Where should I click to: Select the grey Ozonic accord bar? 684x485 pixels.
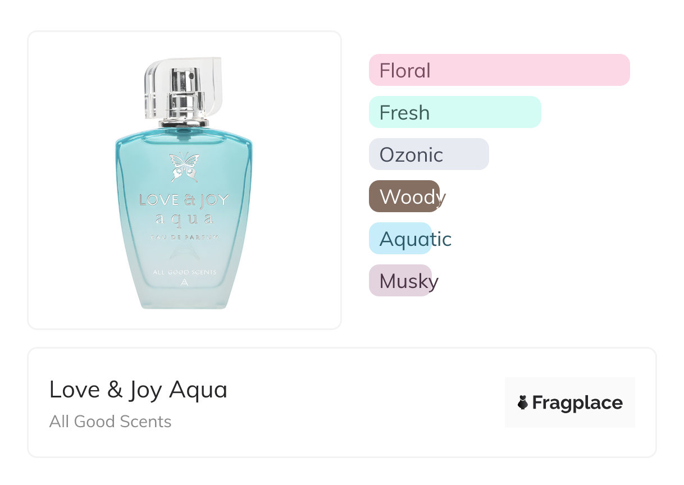tap(428, 154)
